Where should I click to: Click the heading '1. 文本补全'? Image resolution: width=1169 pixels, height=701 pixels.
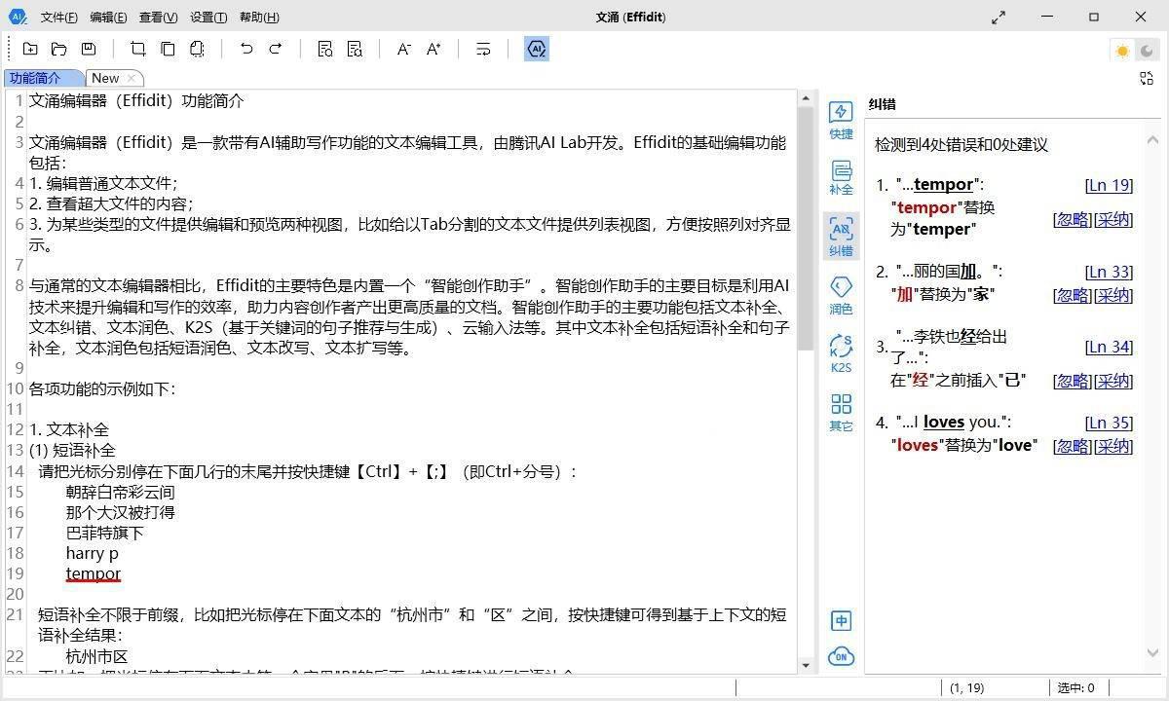coord(69,429)
